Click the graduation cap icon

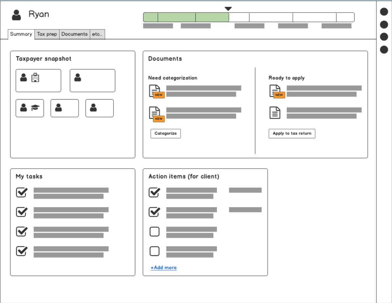(35, 108)
